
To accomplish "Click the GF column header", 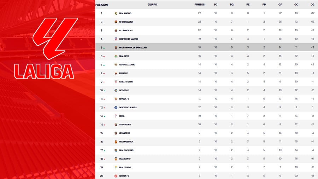I will coord(280,5).
